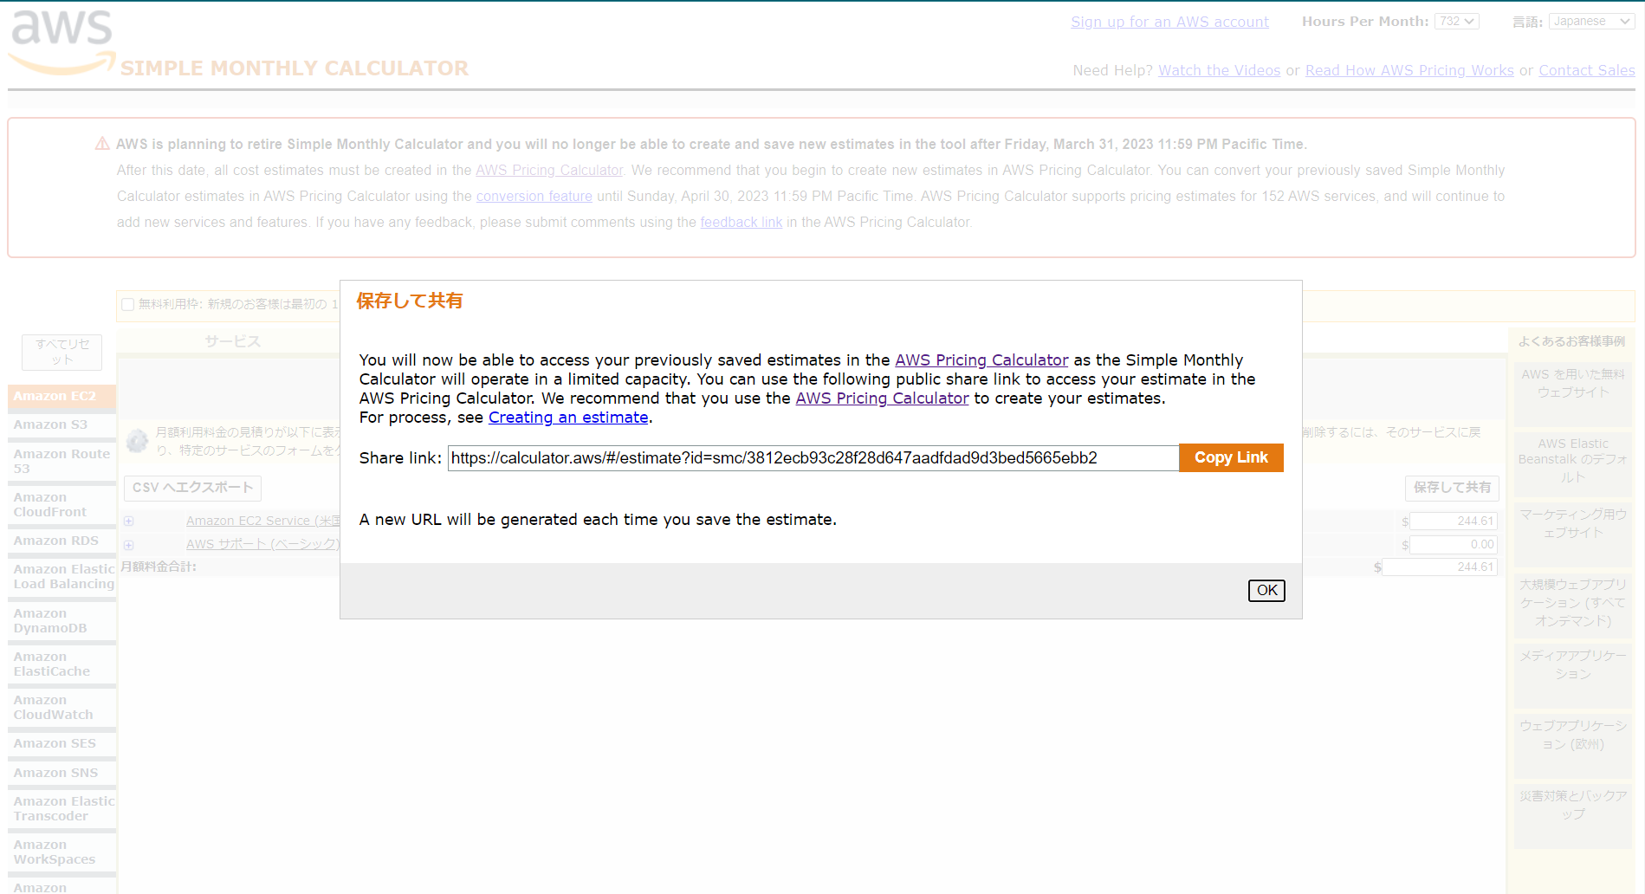Click OK to close the dialog
The width and height of the screenshot is (1645, 894).
tap(1266, 590)
